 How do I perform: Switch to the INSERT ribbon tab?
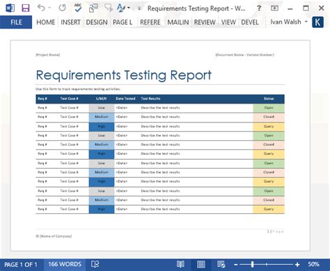pyautogui.click(x=70, y=22)
